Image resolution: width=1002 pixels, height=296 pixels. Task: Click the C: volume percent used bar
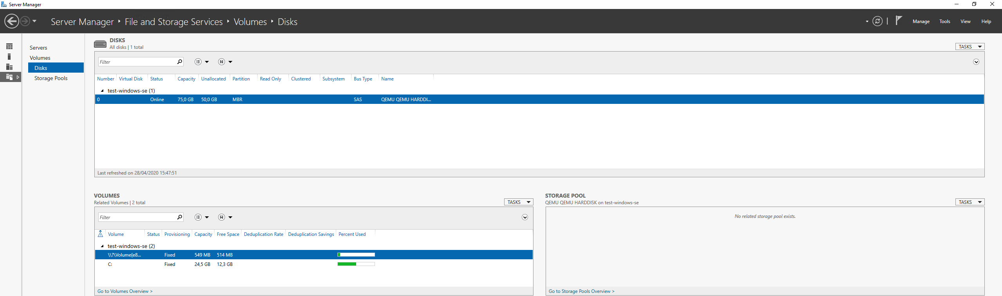356,264
